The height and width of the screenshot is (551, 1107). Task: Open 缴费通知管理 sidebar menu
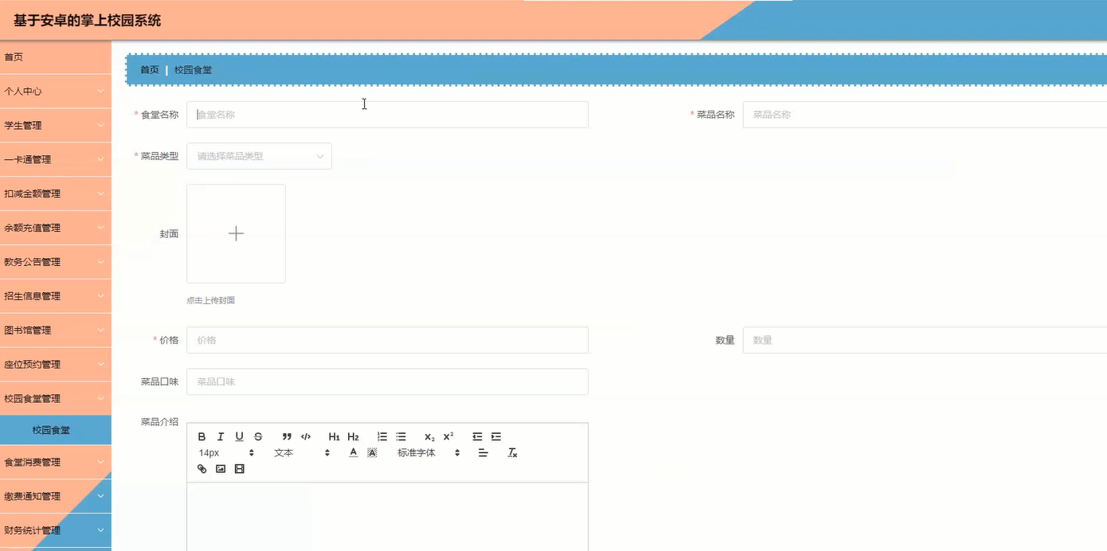click(x=56, y=496)
